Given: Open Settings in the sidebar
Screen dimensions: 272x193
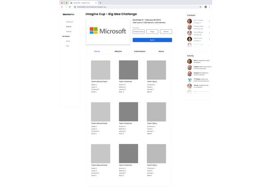Looking at the screenshot, I should coord(69,32).
